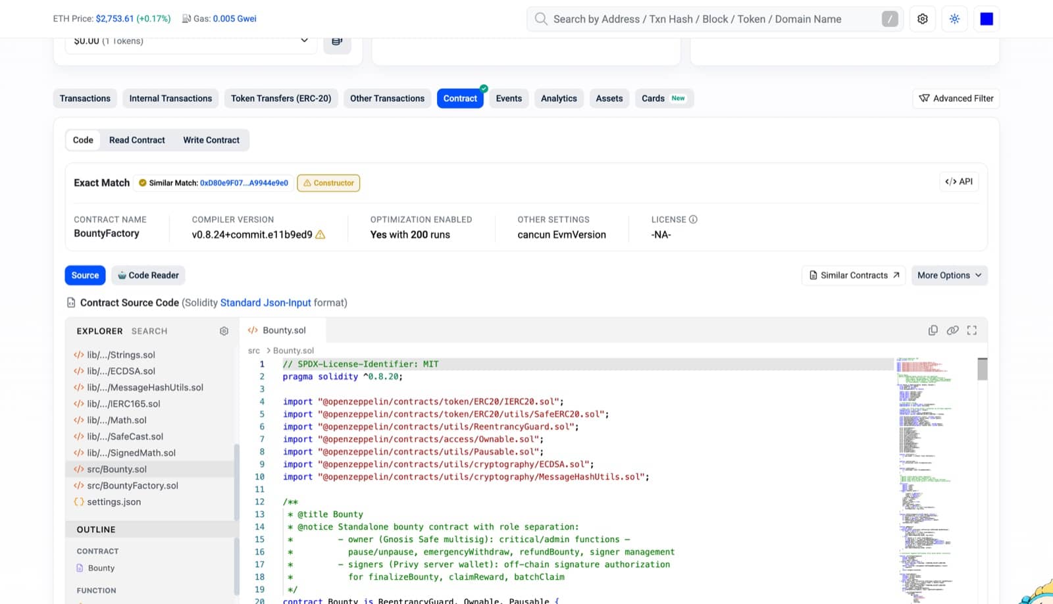The width and height of the screenshot is (1053, 604).
Task: Open the Cards tab
Action: point(664,99)
